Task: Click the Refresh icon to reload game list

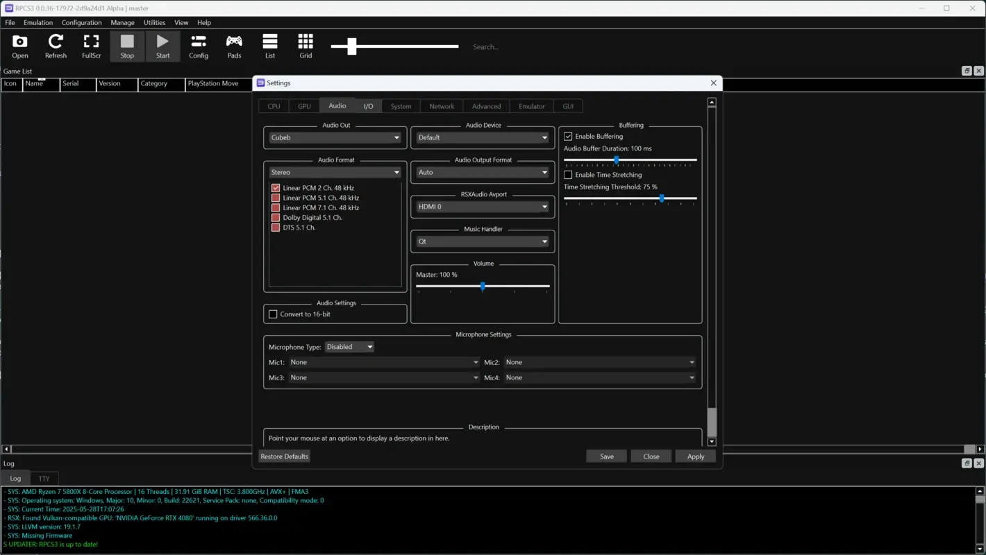Action: coord(56,46)
